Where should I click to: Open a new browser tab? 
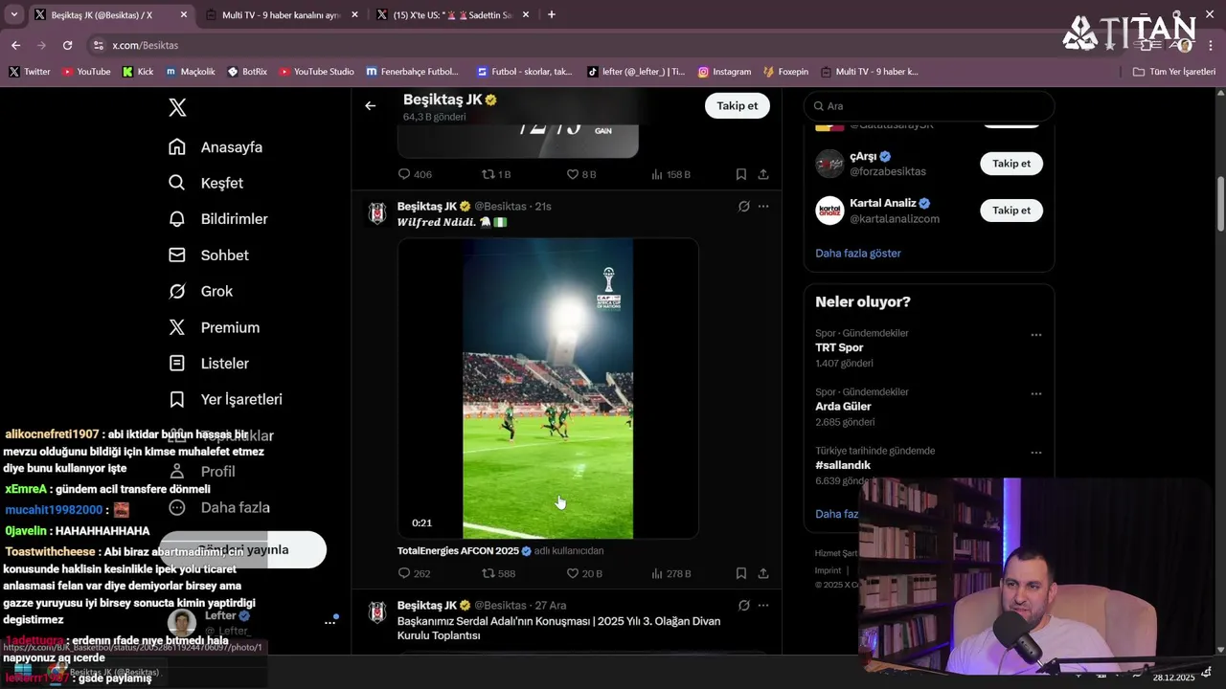tap(551, 14)
